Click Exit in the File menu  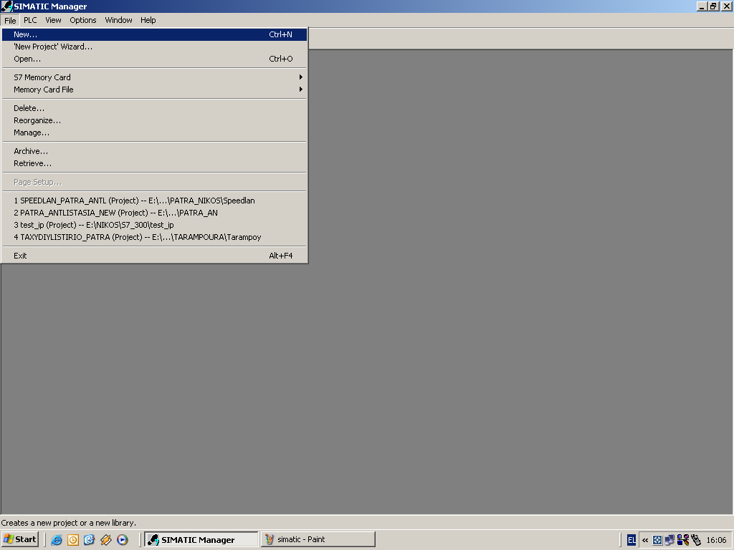155,256
